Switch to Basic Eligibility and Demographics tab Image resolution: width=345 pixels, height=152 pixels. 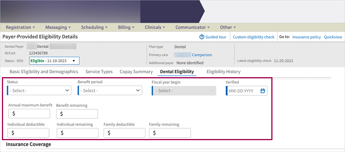coord(44,72)
